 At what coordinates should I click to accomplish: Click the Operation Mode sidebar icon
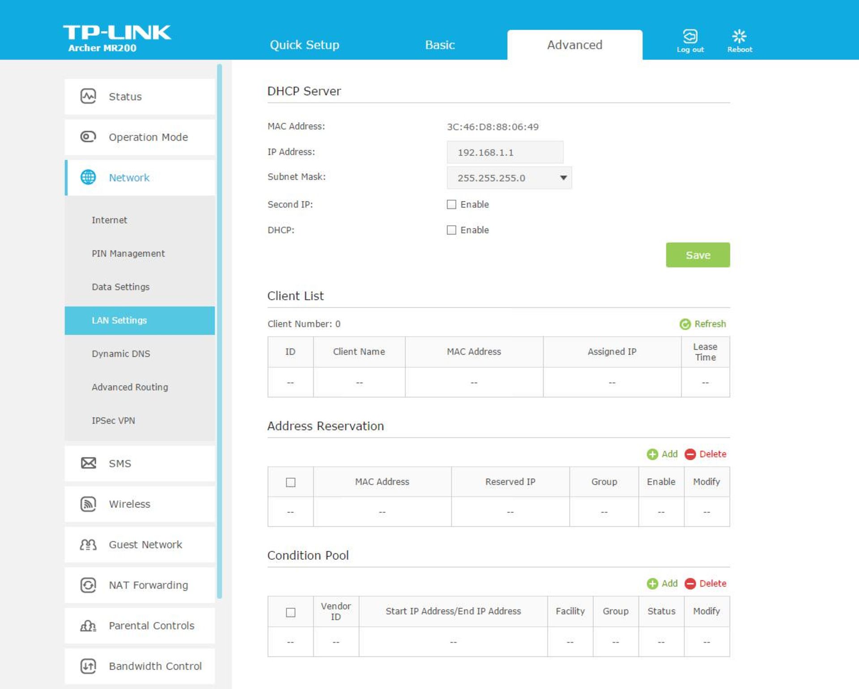pos(88,137)
